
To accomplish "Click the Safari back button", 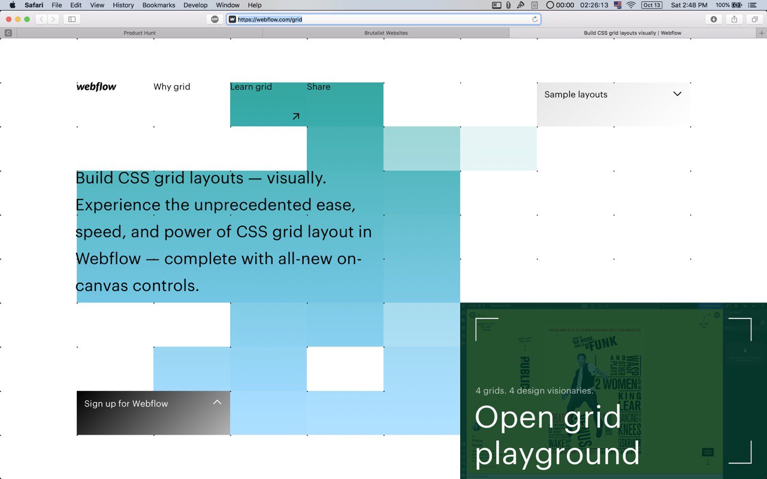I will [41, 19].
